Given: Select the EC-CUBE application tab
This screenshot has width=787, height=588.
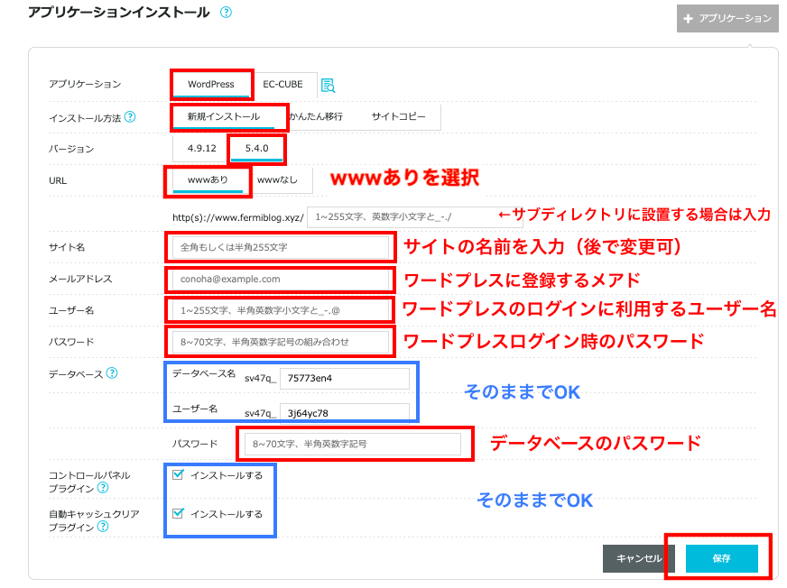Looking at the screenshot, I should click(283, 84).
